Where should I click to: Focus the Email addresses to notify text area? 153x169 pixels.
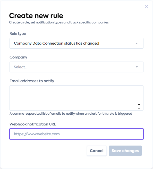click(76, 98)
